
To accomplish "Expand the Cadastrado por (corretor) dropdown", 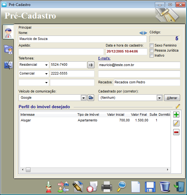I will pyautogui.click(x=159, y=98).
